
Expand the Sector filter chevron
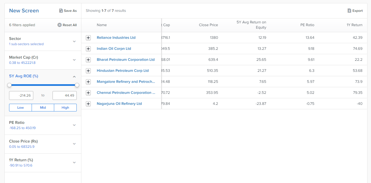(x=74, y=41)
